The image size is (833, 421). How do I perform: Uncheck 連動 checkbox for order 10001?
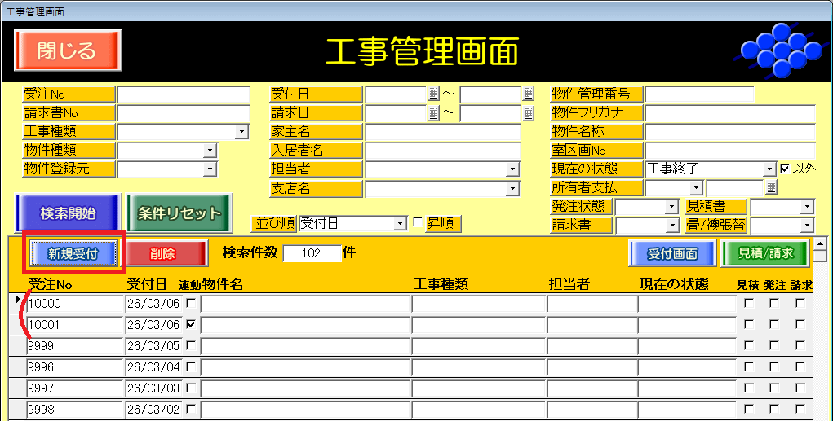tap(191, 324)
